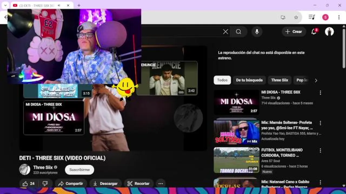Open MI DIOSA sidebar thumbnail

coord(236,102)
